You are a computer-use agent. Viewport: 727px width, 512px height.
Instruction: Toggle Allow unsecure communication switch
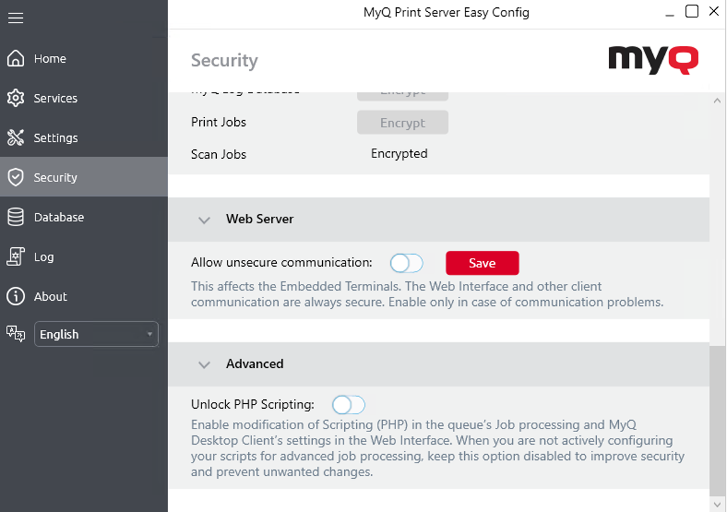coord(407,263)
